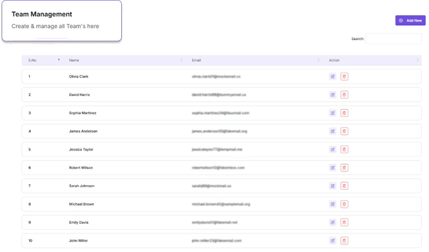Click the Add New button
The image size is (429, 252).
pos(410,21)
